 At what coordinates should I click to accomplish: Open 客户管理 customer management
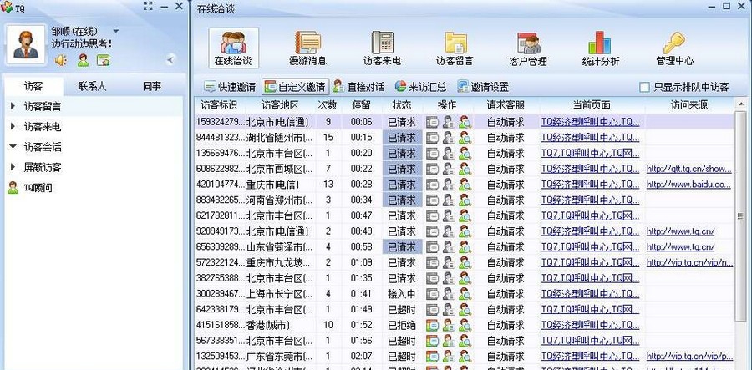point(528,48)
